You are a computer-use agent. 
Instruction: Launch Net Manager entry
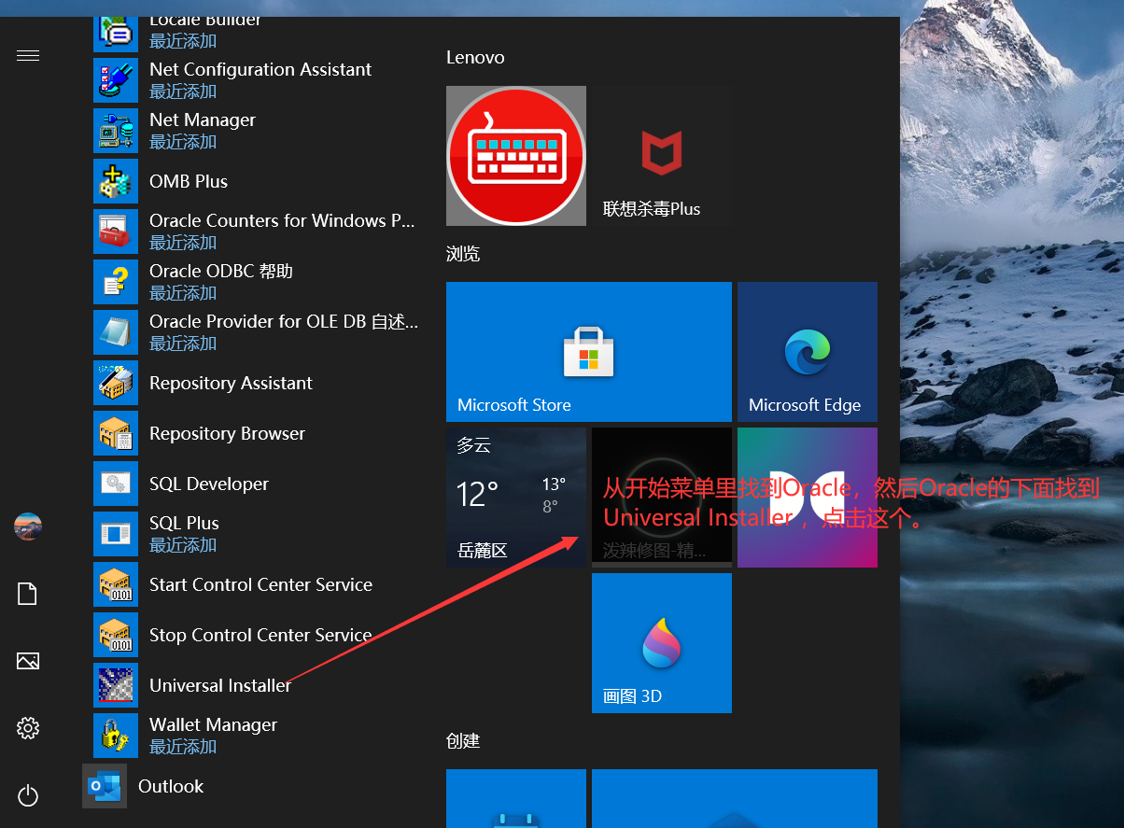click(258, 131)
